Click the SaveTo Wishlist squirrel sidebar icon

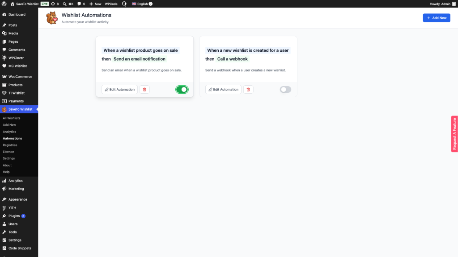pyautogui.click(x=4, y=110)
